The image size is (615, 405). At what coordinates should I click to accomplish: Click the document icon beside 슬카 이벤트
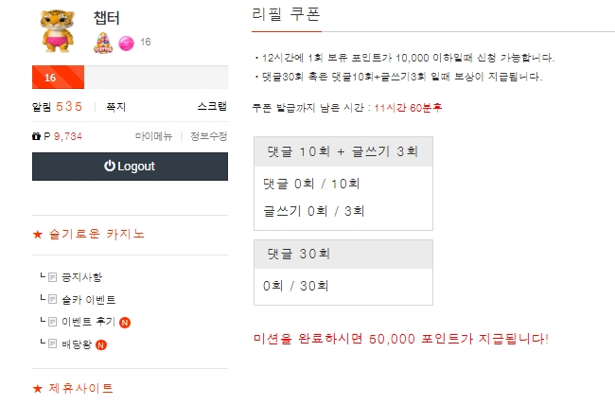click(x=53, y=299)
